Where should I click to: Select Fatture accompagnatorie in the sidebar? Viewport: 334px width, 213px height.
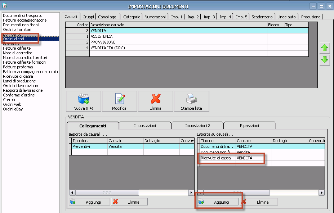tap(25, 20)
